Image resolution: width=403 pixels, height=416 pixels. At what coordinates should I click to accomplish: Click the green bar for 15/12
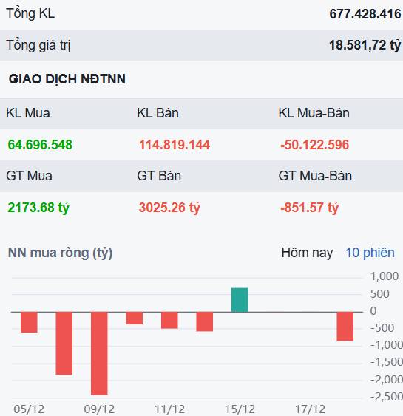pyautogui.click(x=240, y=300)
